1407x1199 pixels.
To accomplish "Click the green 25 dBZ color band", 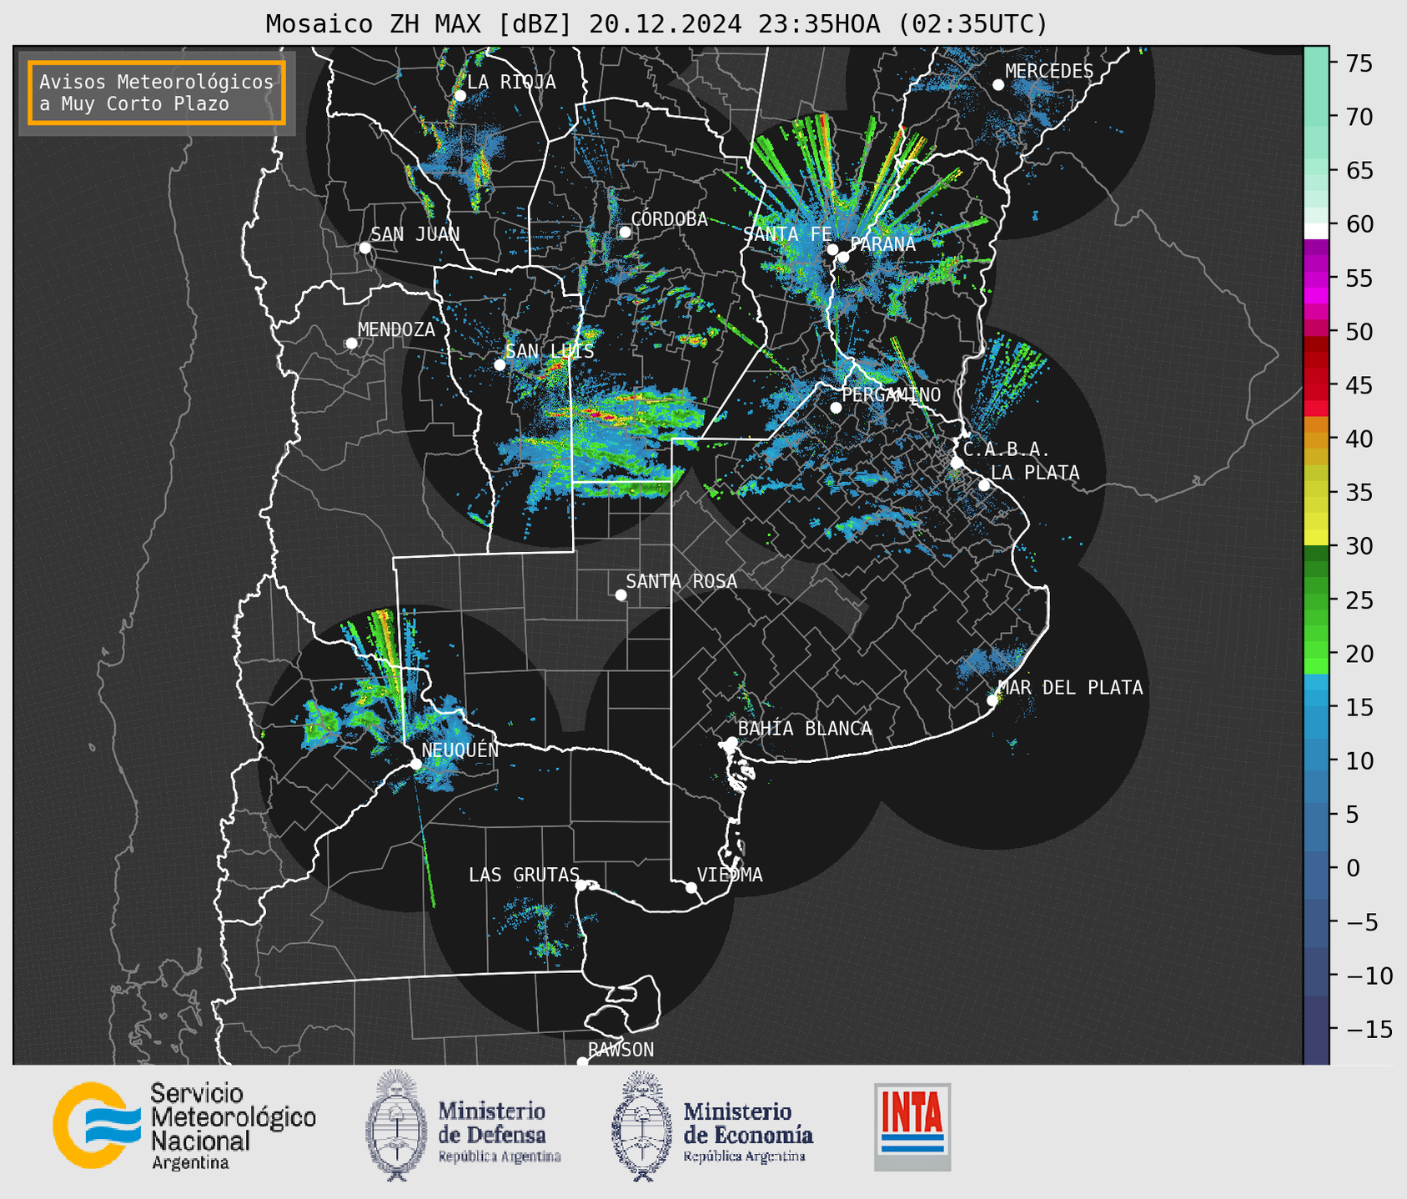I will [x=1316, y=600].
